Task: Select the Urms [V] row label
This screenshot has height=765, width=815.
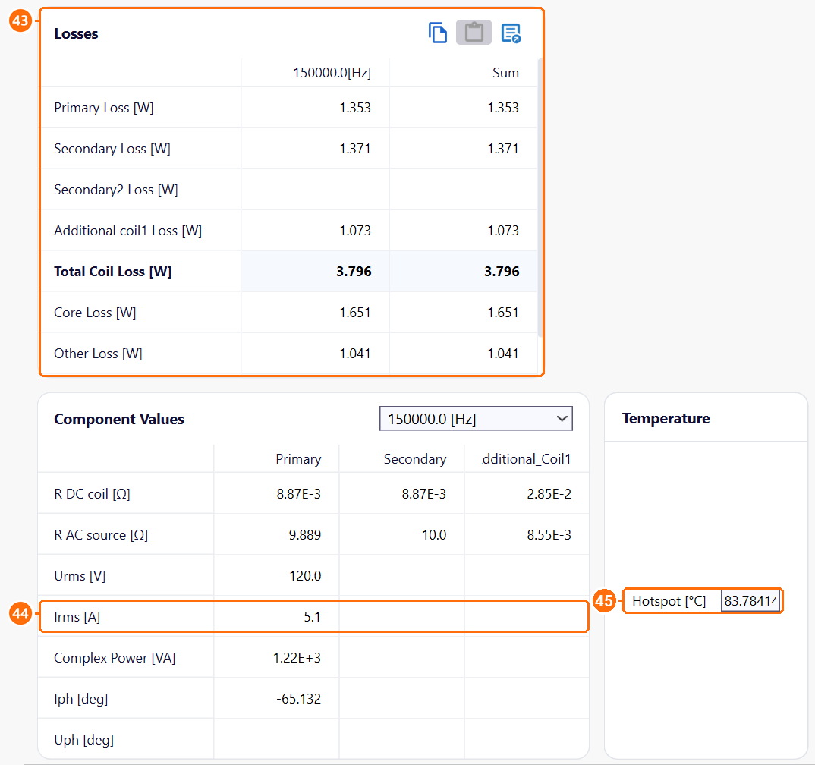Action: (x=80, y=576)
